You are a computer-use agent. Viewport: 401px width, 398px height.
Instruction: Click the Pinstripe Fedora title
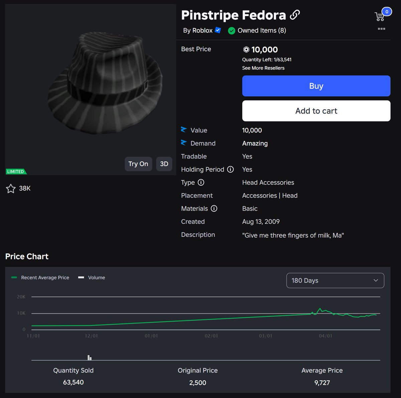[x=234, y=15]
